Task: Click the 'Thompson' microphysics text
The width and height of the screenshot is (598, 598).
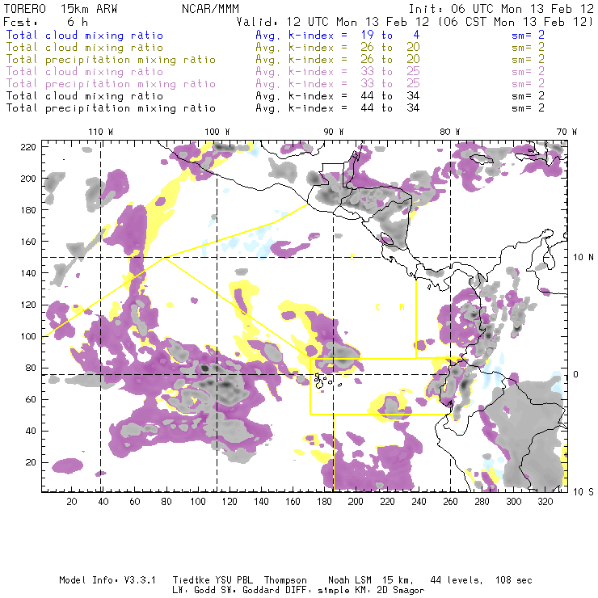Action: tap(285, 580)
